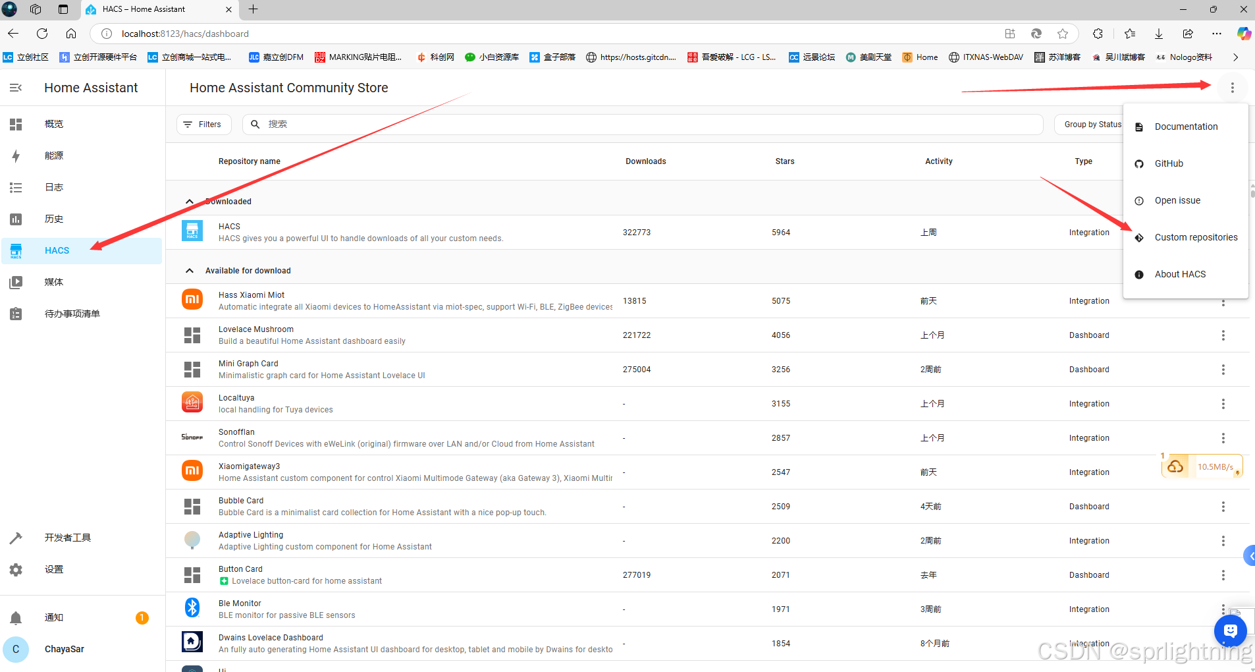Image resolution: width=1255 pixels, height=672 pixels.
Task: Open the 媒体 media sidebar item
Action: click(82, 282)
